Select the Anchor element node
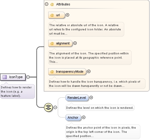The width and height of the screenshot is (150, 140). (x=73, y=117)
